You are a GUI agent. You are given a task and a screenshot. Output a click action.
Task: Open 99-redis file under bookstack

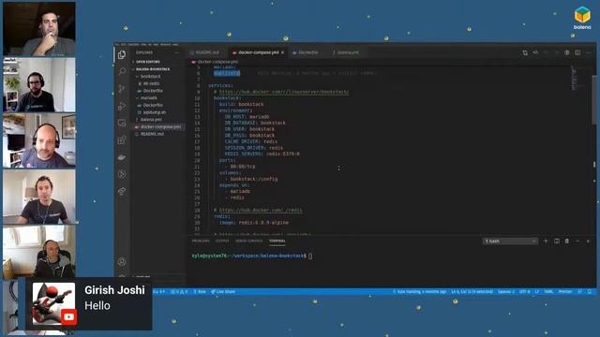[x=158, y=83]
